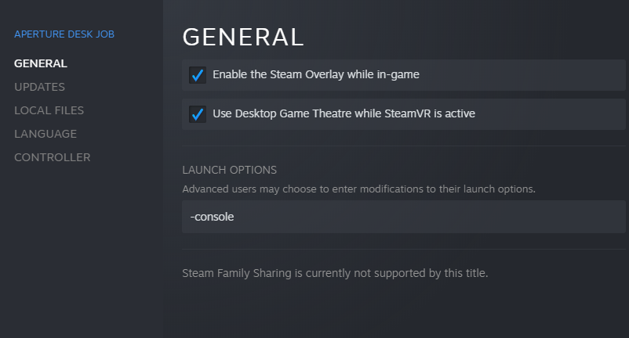629x338 pixels.
Task: Click the divider line above Launch Options
Action: click(404, 146)
